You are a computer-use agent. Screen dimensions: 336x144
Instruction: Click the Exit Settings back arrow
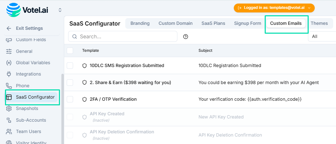click(x=9, y=28)
